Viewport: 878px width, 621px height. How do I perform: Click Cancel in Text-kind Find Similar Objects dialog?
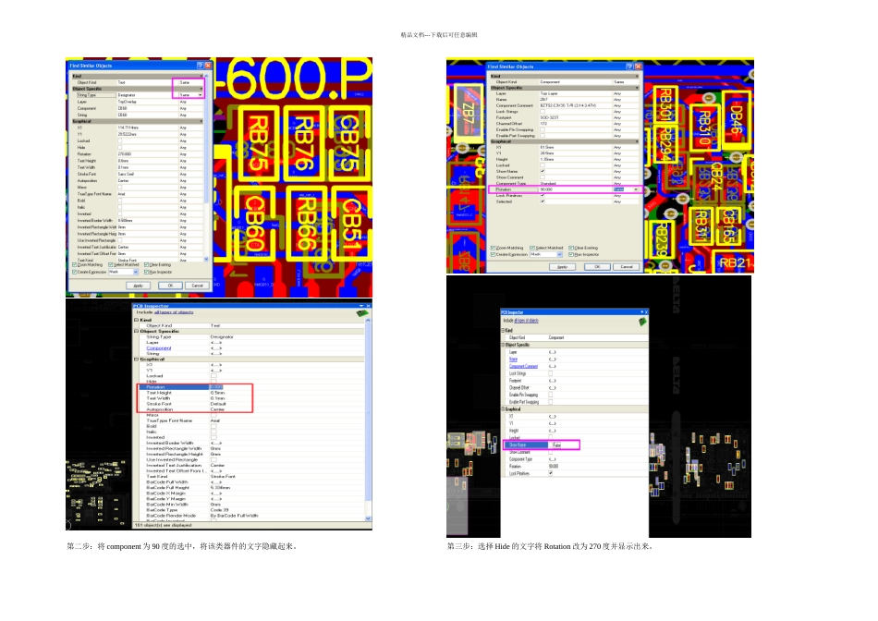[197, 286]
